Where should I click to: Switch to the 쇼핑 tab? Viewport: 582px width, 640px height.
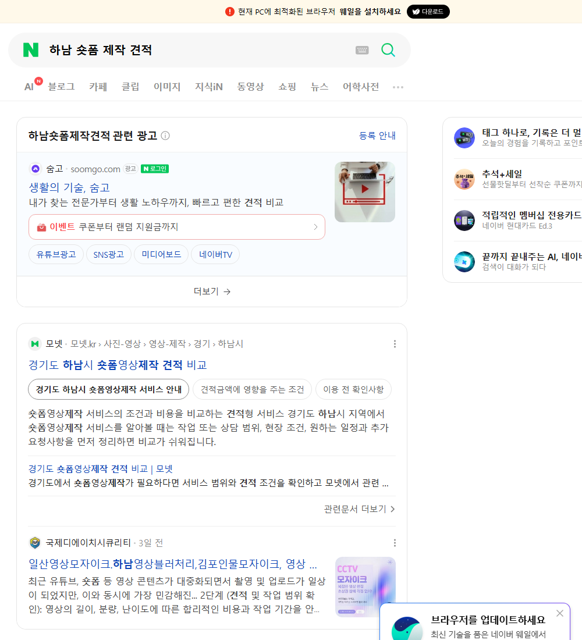coord(287,87)
